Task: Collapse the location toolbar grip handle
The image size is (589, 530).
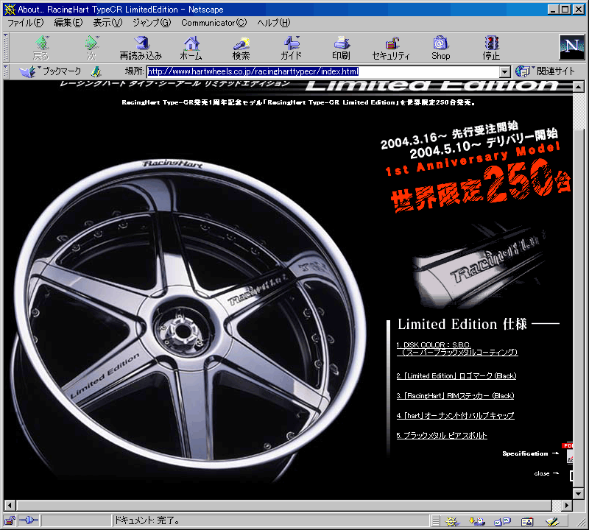Action: (x=6, y=71)
